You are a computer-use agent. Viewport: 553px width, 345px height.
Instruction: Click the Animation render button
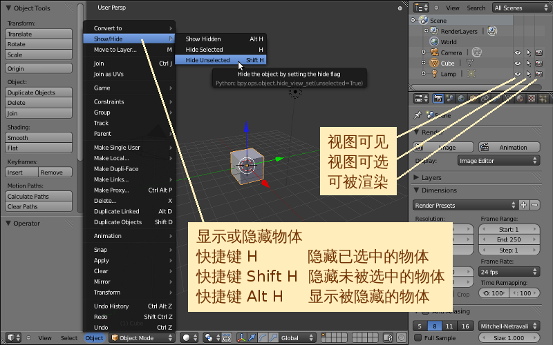pos(509,147)
